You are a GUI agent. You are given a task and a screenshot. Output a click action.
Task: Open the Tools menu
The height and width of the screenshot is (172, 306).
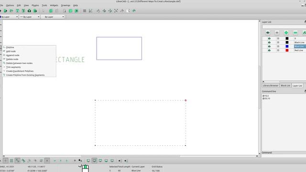tap(44, 5)
